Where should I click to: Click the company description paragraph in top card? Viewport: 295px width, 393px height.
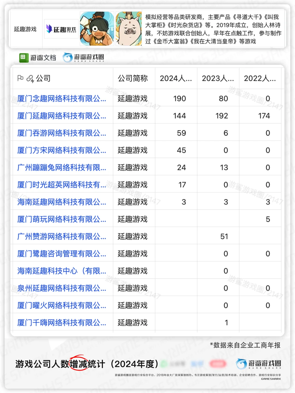click(213, 29)
